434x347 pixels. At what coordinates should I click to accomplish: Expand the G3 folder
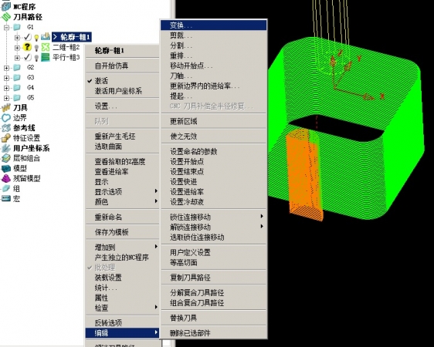tap(6, 78)
